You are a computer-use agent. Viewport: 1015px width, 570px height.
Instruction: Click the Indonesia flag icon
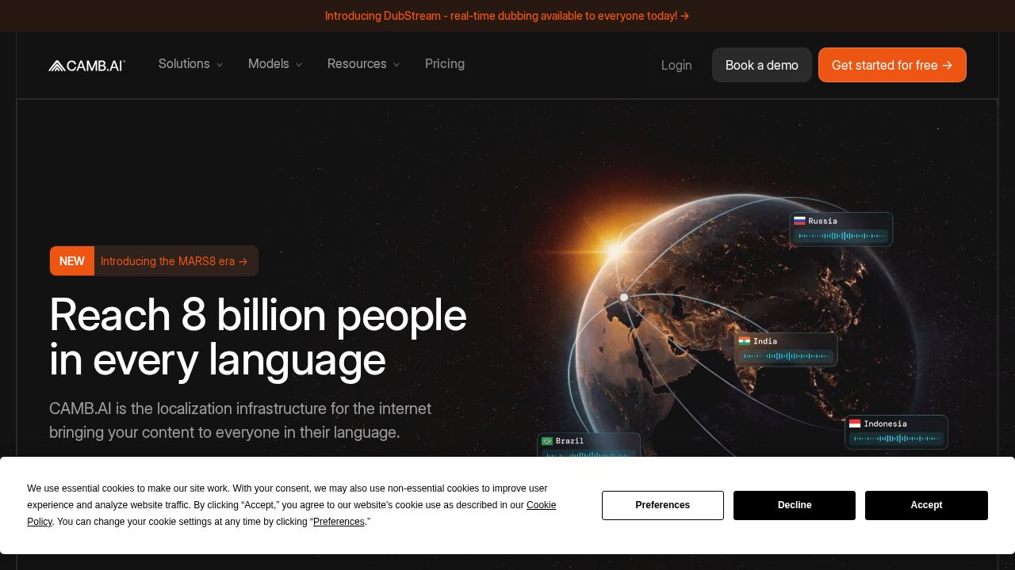(x=855, y=424)
